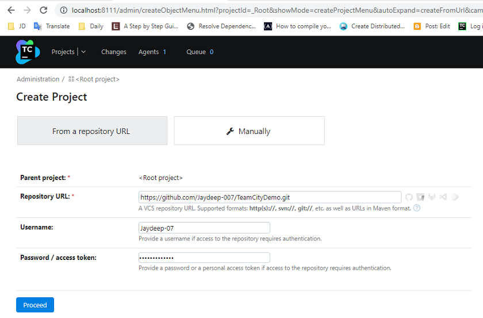Viewport: 483px width, 318px height.
Task: Switch to From a repository URL tab
Action: [x=92, y=131]
